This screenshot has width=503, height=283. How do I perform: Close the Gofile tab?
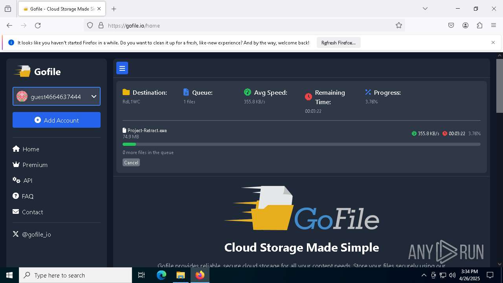(99, 9)
